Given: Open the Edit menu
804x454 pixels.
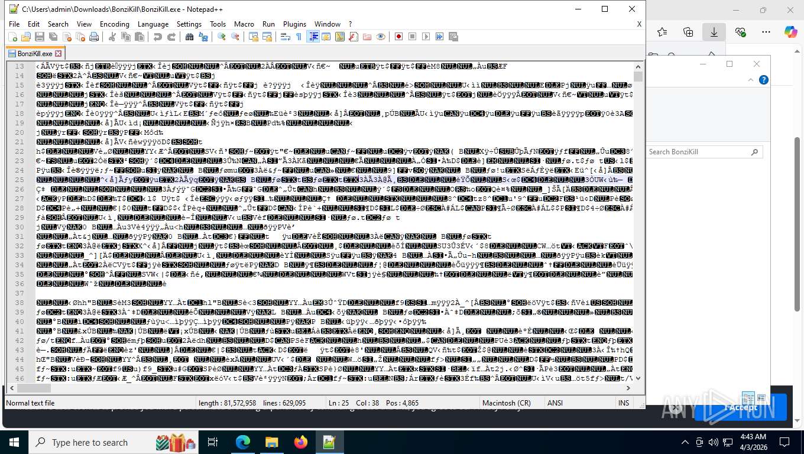Looking at the screenshot, I should click(34, 24).
